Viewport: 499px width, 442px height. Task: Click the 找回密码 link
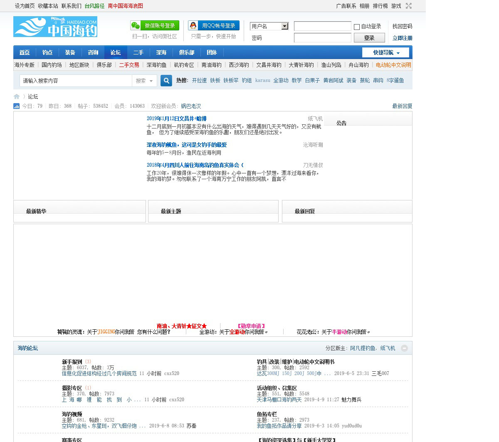click(x=402, y=26)
